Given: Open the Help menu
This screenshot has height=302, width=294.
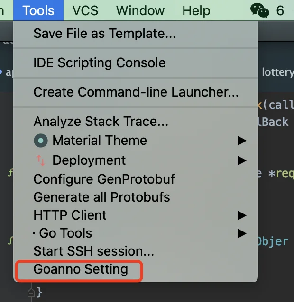Looking at the screenshot, I should (196, 10).
